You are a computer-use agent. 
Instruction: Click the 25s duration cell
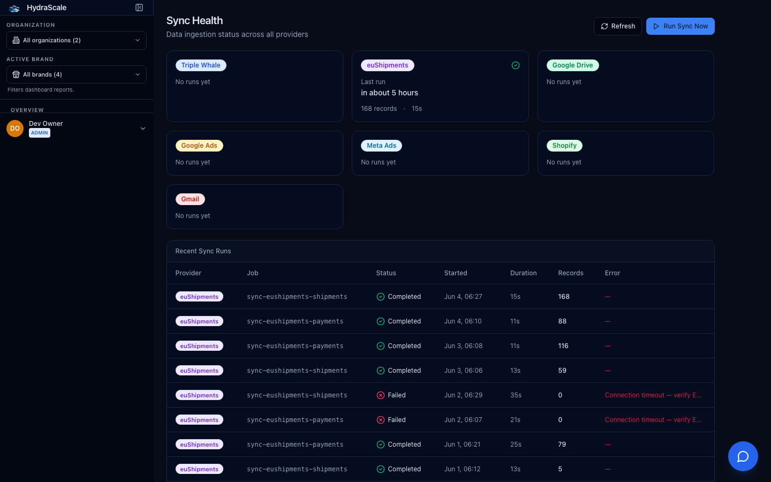(x=516, y=445)
